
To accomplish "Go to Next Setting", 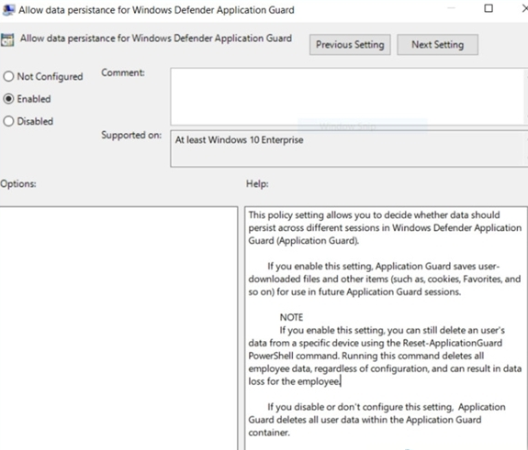I will 437,44.
